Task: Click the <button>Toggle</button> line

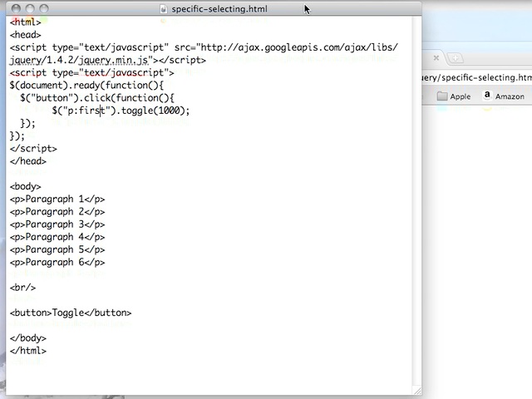Action: pyautogui.click(x=71, y=313)
